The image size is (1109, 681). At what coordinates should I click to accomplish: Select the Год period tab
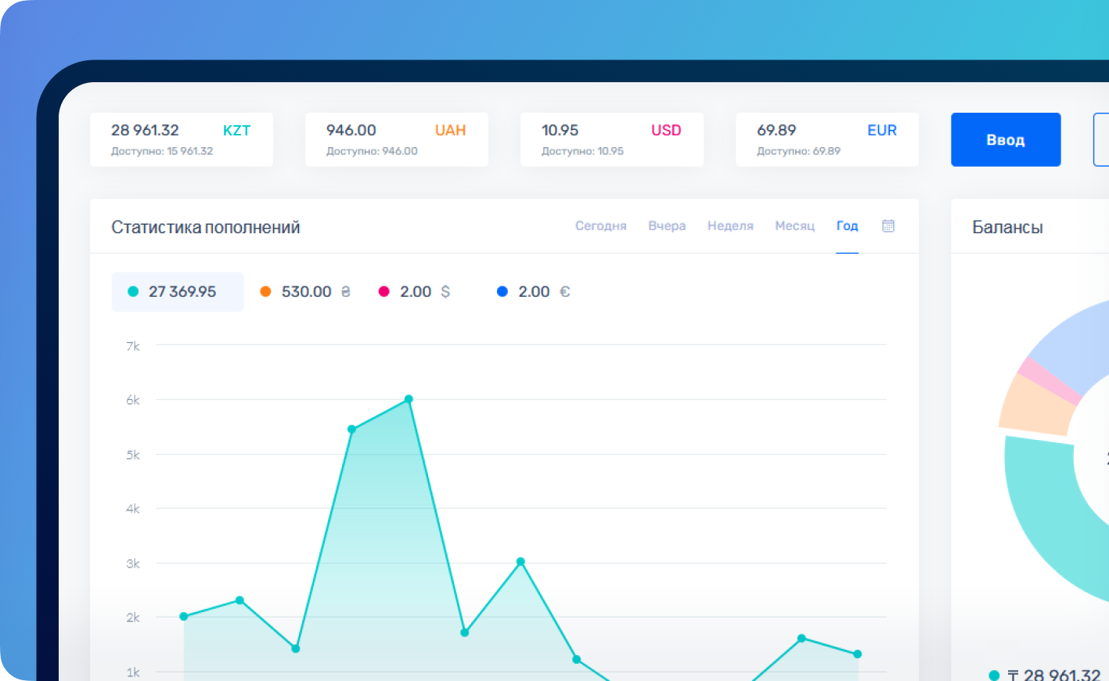coord(847,226)
